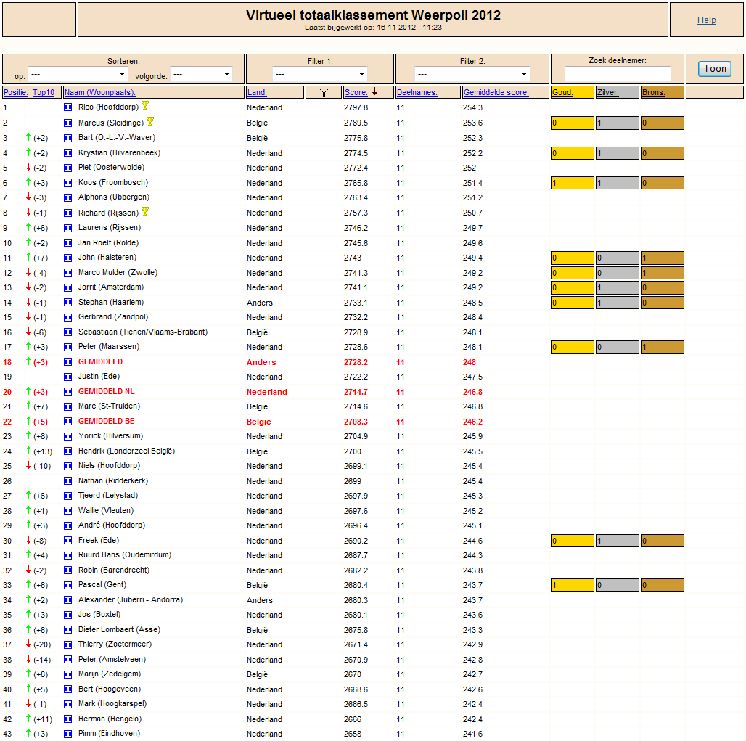Click the blue icon next to Pascal (Gent)
This screenshot has width=746, height=741.
click(68, 586)
